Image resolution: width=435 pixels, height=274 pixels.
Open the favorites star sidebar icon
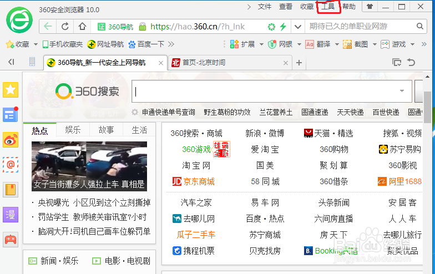(x=11, y=90)
